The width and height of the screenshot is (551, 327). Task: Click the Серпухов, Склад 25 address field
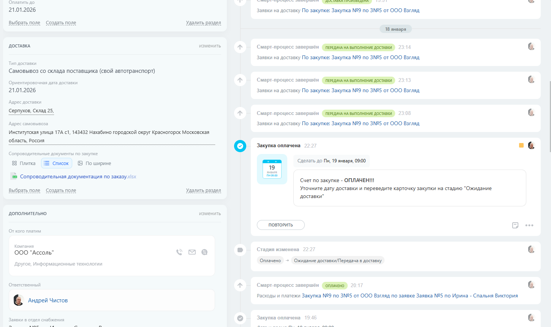point(31,111)
